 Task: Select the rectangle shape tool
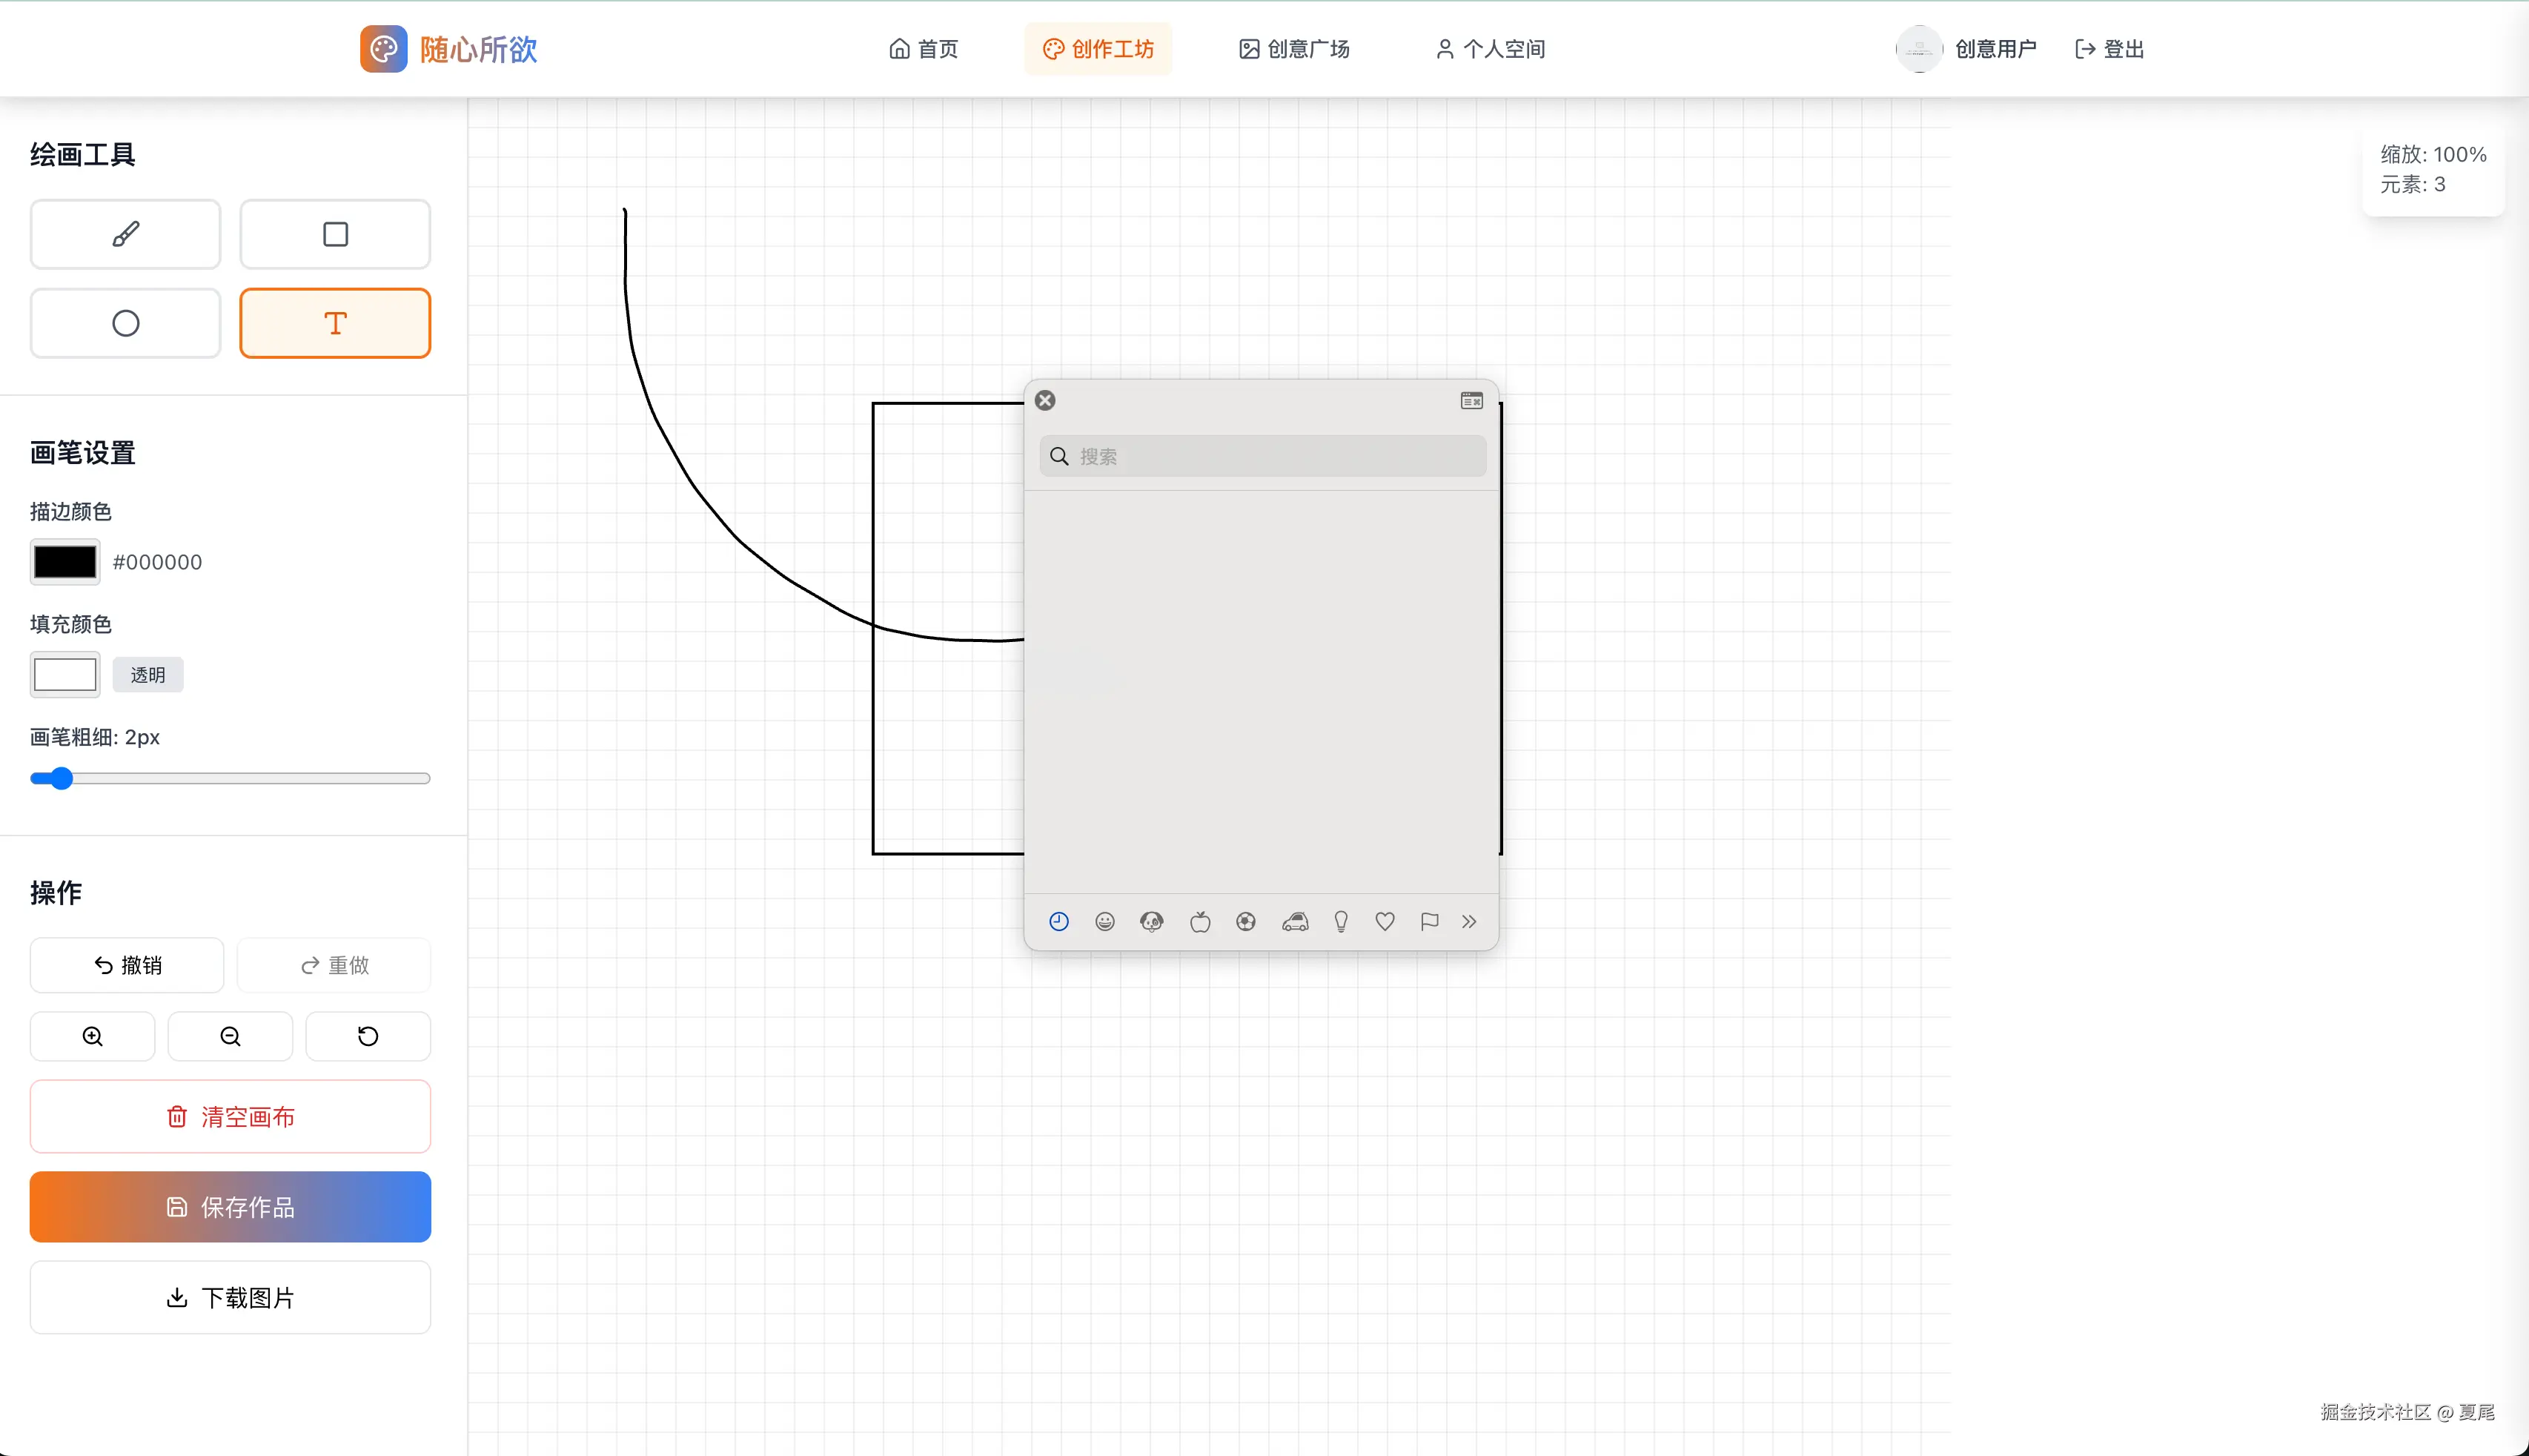335,234
